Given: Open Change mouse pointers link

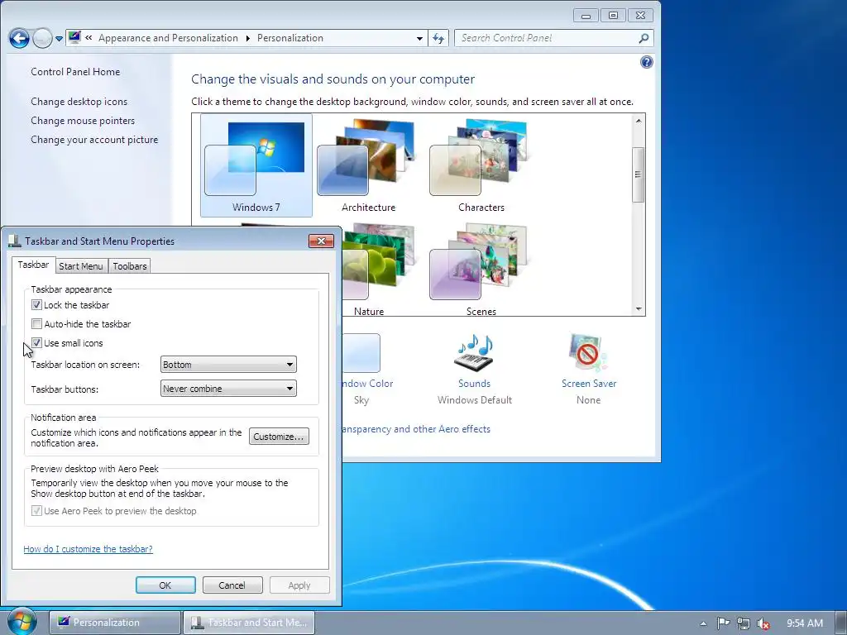Looking at the screenshot, I should click(83, 121).
